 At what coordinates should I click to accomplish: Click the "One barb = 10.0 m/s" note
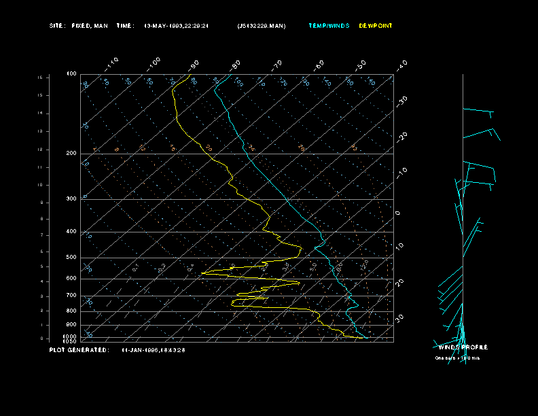457,358
